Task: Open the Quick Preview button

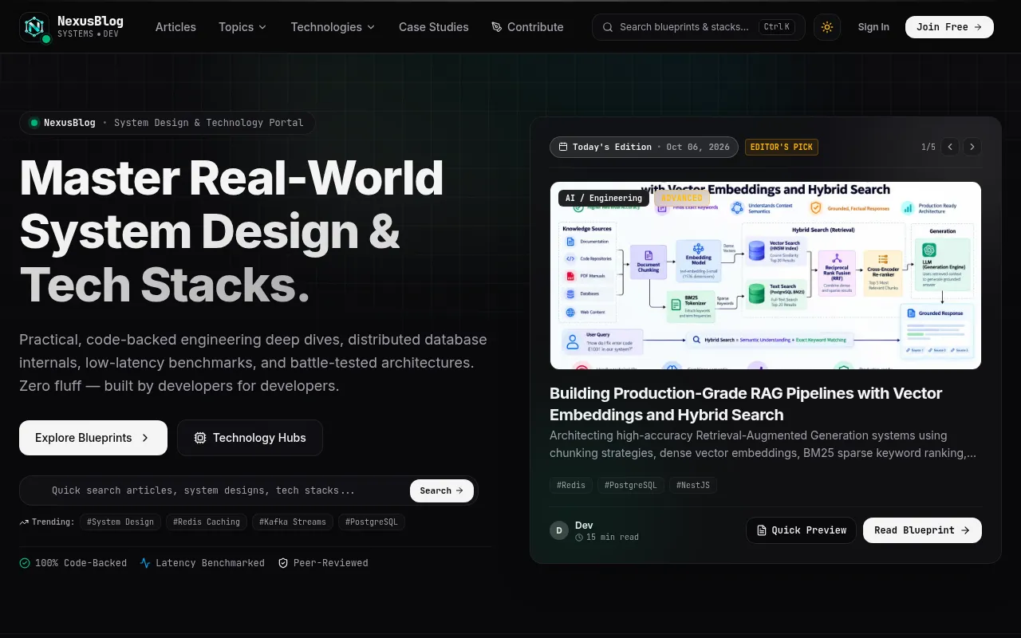Action: coord(801,530)
